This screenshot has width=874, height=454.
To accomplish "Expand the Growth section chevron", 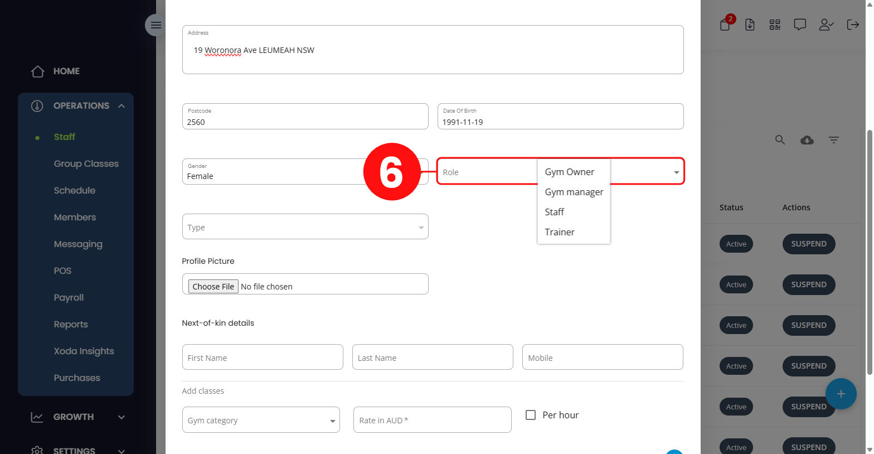I will pos(122,417).
